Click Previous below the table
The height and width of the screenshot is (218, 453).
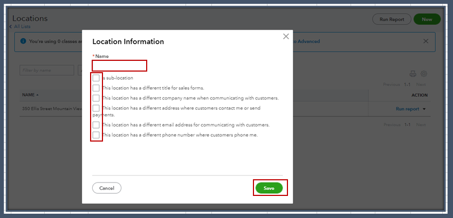pos(392,125)
